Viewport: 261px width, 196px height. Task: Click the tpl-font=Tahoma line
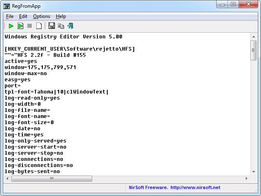point(57,92)
